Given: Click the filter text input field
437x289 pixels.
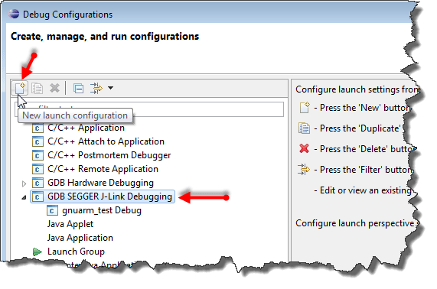Looking at the screenshot, I should (149, 109).
